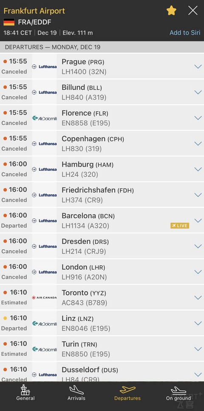Viewport: 204px width, 411px height.
Task: Close the Frankfurt Airport panel
Action: point(193,11)
